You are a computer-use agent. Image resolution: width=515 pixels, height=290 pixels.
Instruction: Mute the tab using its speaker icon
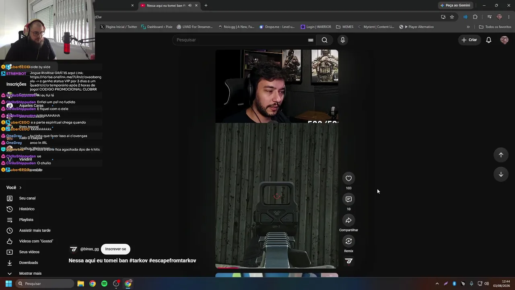190,6
